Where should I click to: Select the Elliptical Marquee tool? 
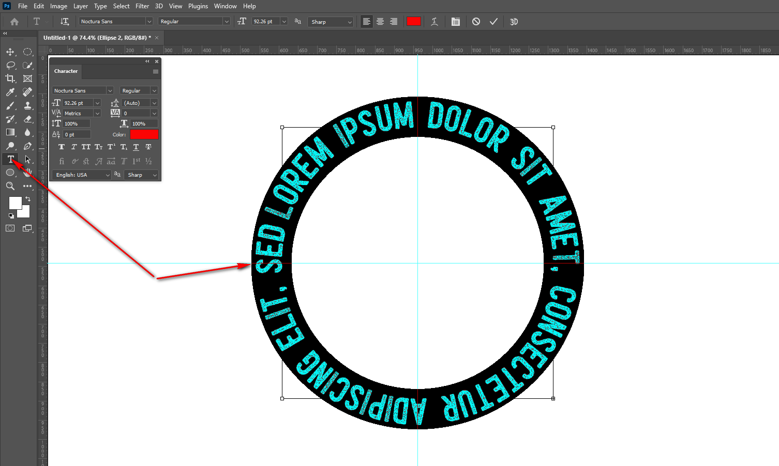point(28,52)
